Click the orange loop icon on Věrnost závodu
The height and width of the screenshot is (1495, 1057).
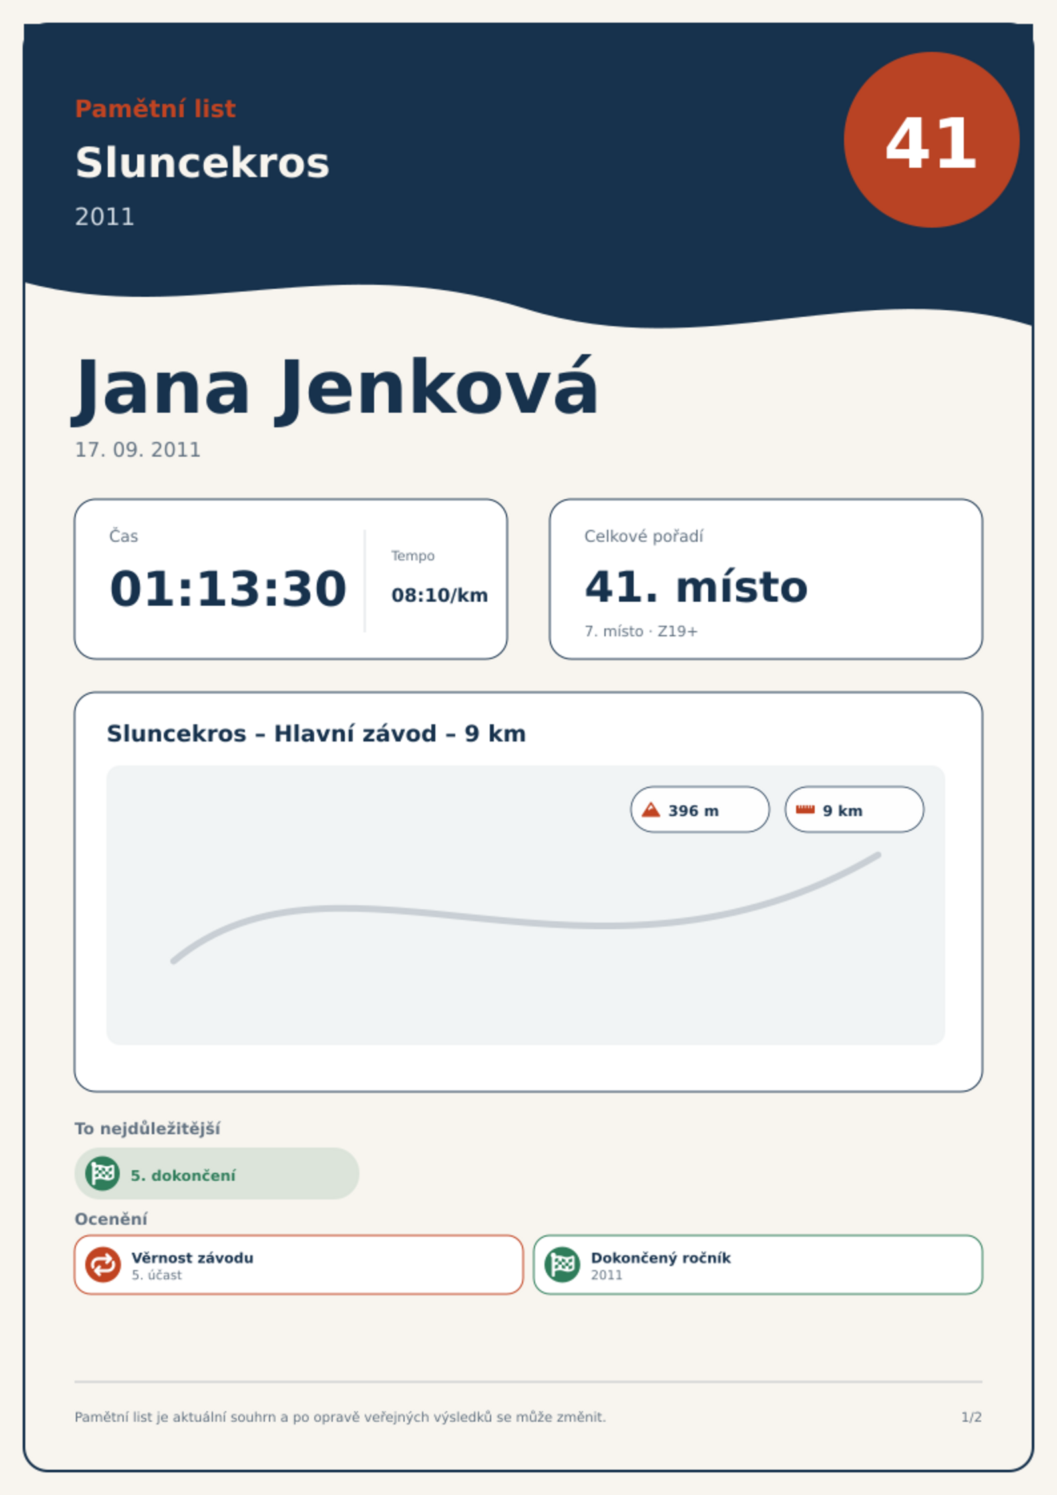[103, 1264]
